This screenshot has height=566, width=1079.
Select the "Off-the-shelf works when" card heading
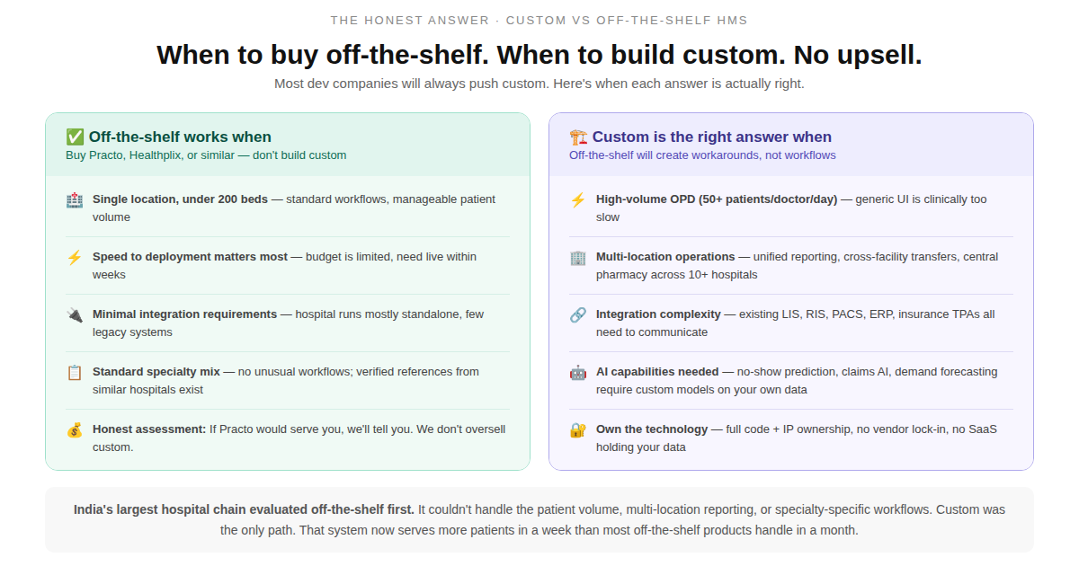click(x=180, y=137)
